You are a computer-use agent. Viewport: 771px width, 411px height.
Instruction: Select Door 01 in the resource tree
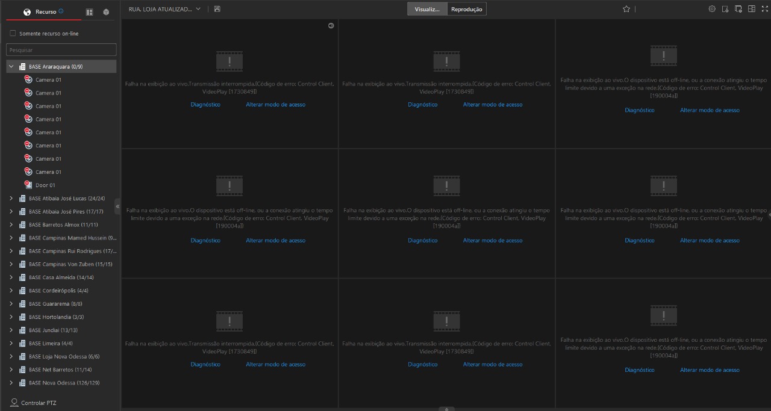pos(45,185)
